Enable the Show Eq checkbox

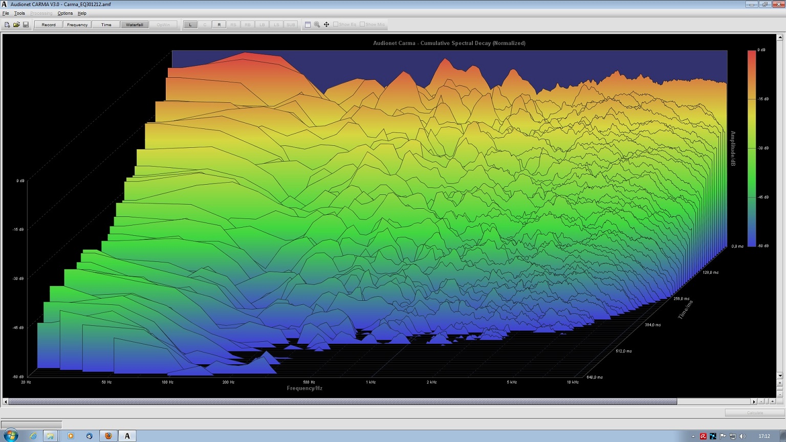click(x=336, y=24)
